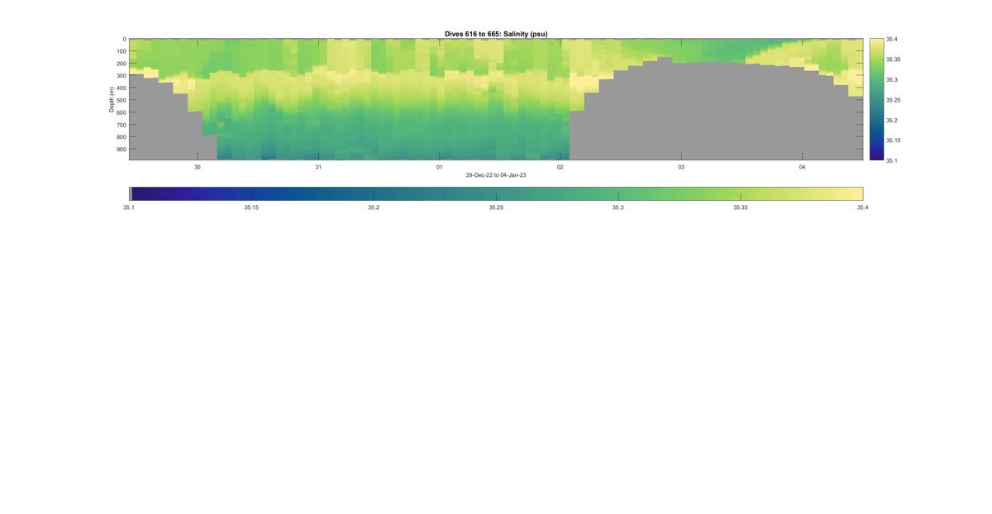This screenshot has width=992, height=514.
Task: Click depth tick label '700'
Action: point(121,125)
